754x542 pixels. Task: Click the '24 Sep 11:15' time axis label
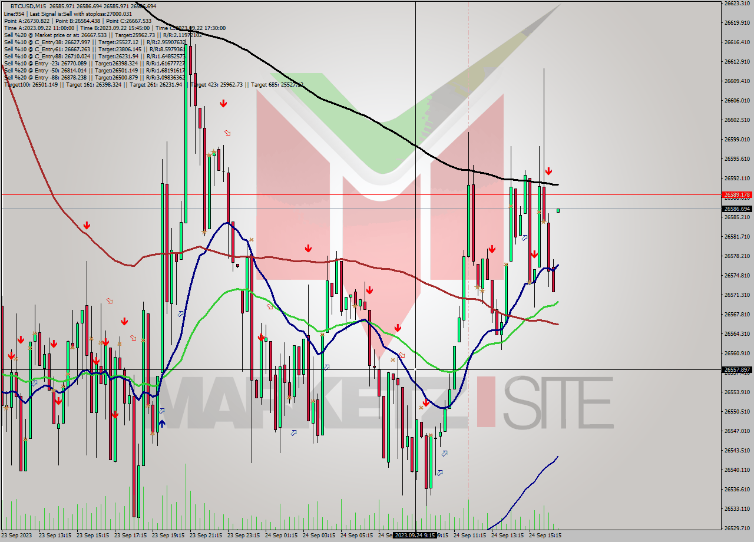click(x=469, y=536)
